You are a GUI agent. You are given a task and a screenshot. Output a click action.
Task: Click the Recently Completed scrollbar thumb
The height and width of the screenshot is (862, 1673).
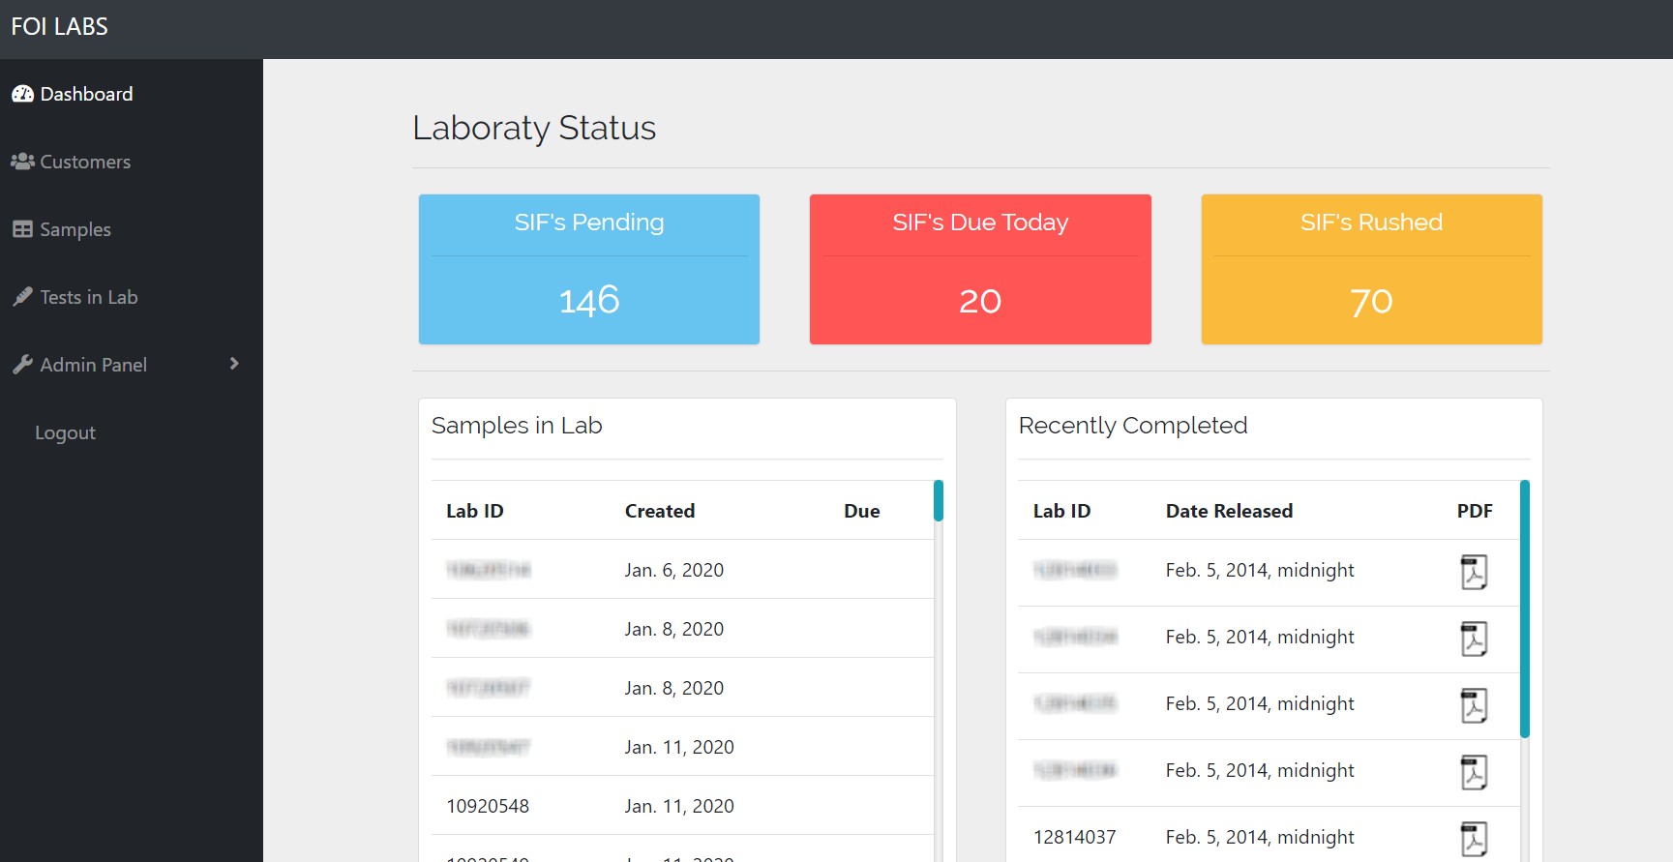point(1524,609)
